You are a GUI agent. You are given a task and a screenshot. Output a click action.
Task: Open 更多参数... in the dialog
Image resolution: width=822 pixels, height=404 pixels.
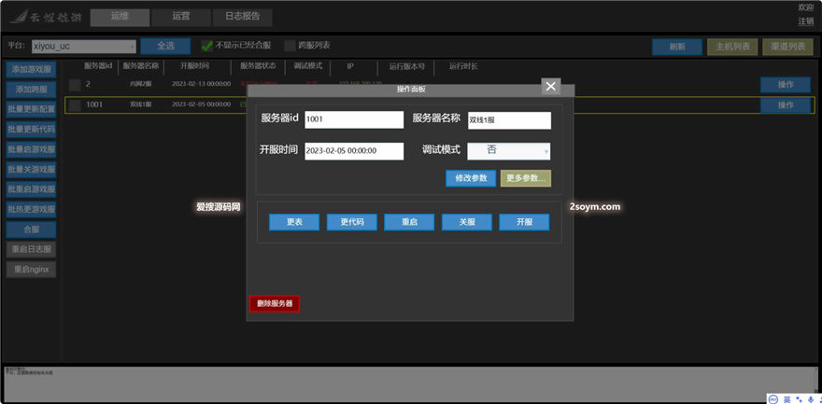pos(526,178)
